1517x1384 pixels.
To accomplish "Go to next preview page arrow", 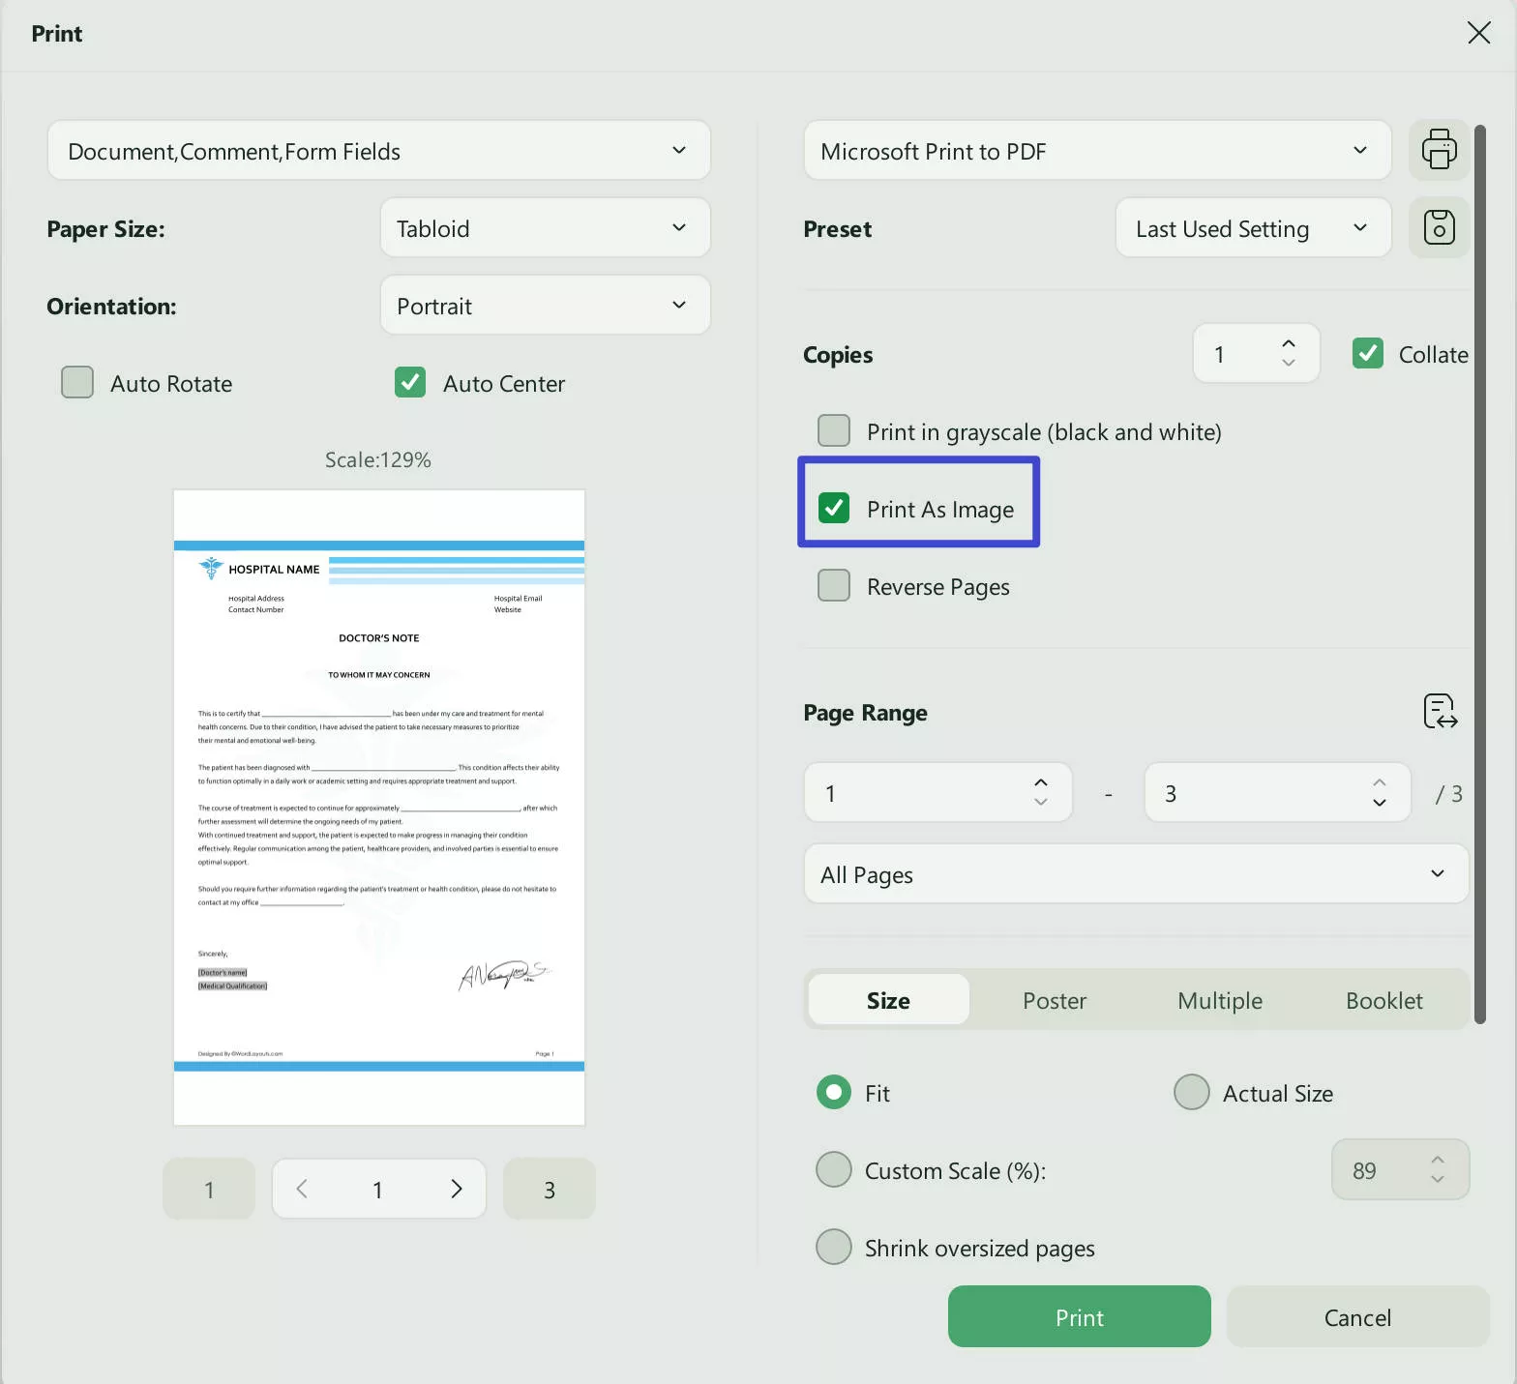I will click(457, 1189).
